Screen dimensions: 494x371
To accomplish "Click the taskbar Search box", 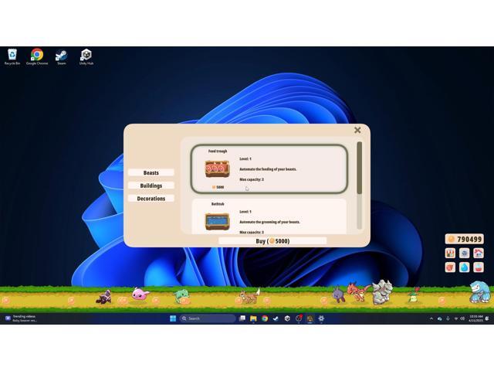I will [x=208, y=318].
